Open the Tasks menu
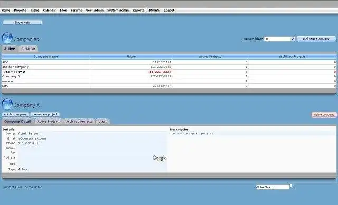Viewport: 338px width, 205px height. click(35, 11)
